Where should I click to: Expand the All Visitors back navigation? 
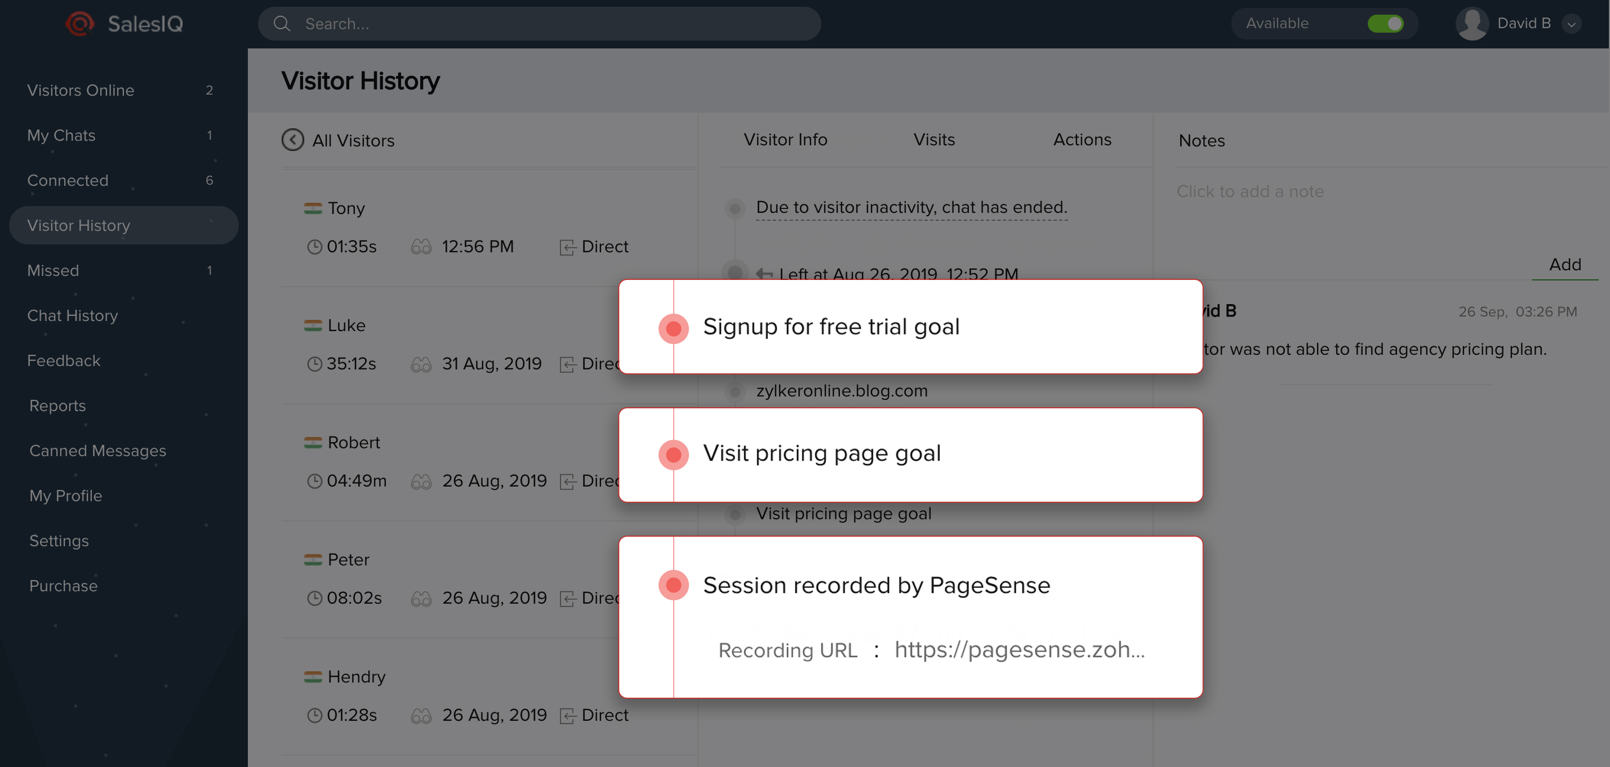pyautogui.click(x=292, y=140)
